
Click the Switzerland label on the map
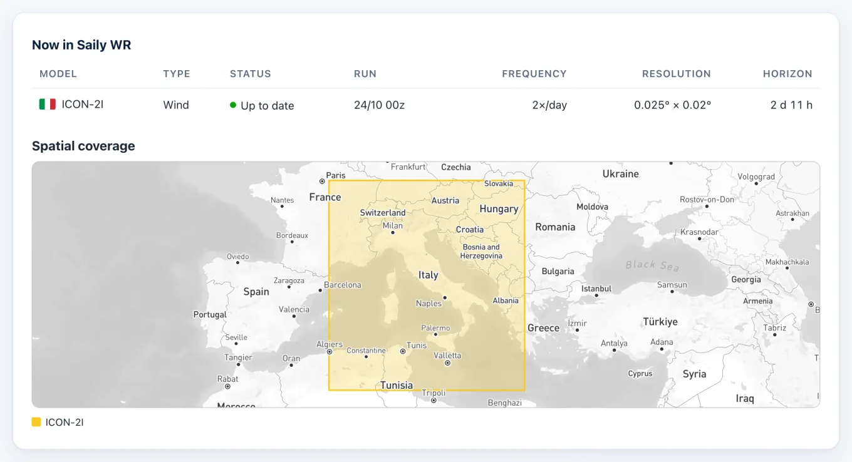click(x=383, y=213)
